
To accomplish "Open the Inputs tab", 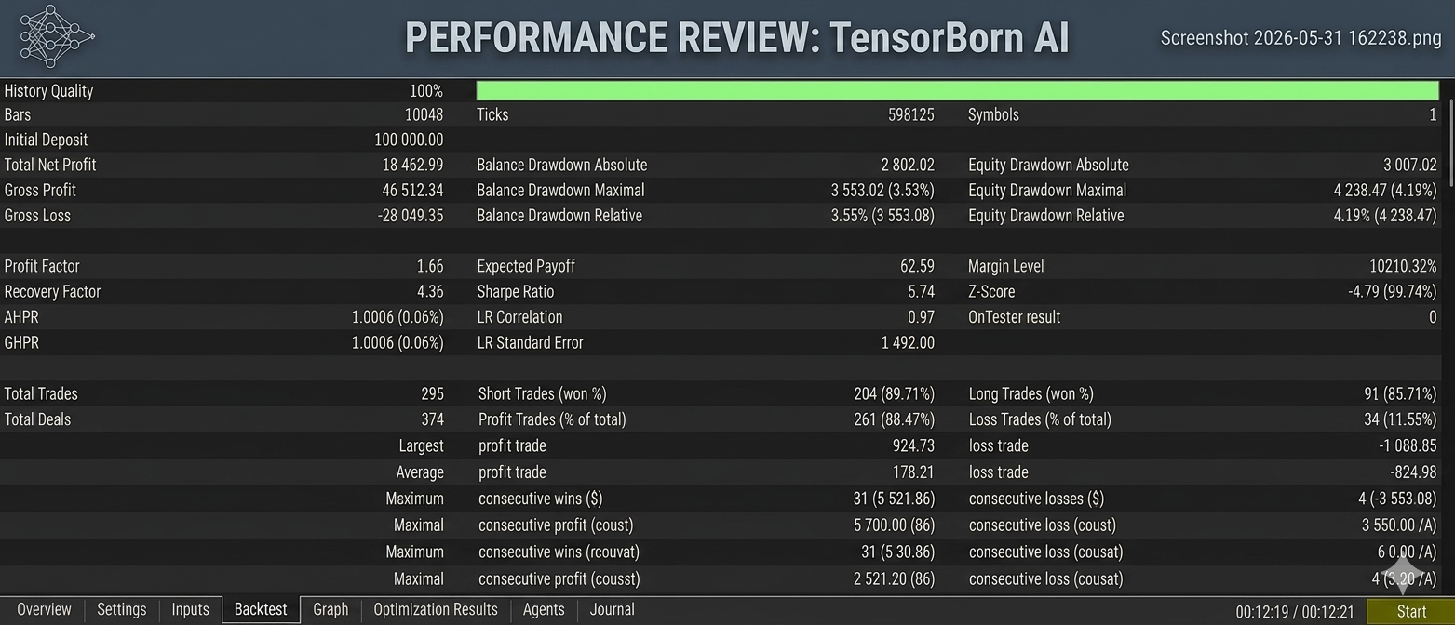I will 190,610.
